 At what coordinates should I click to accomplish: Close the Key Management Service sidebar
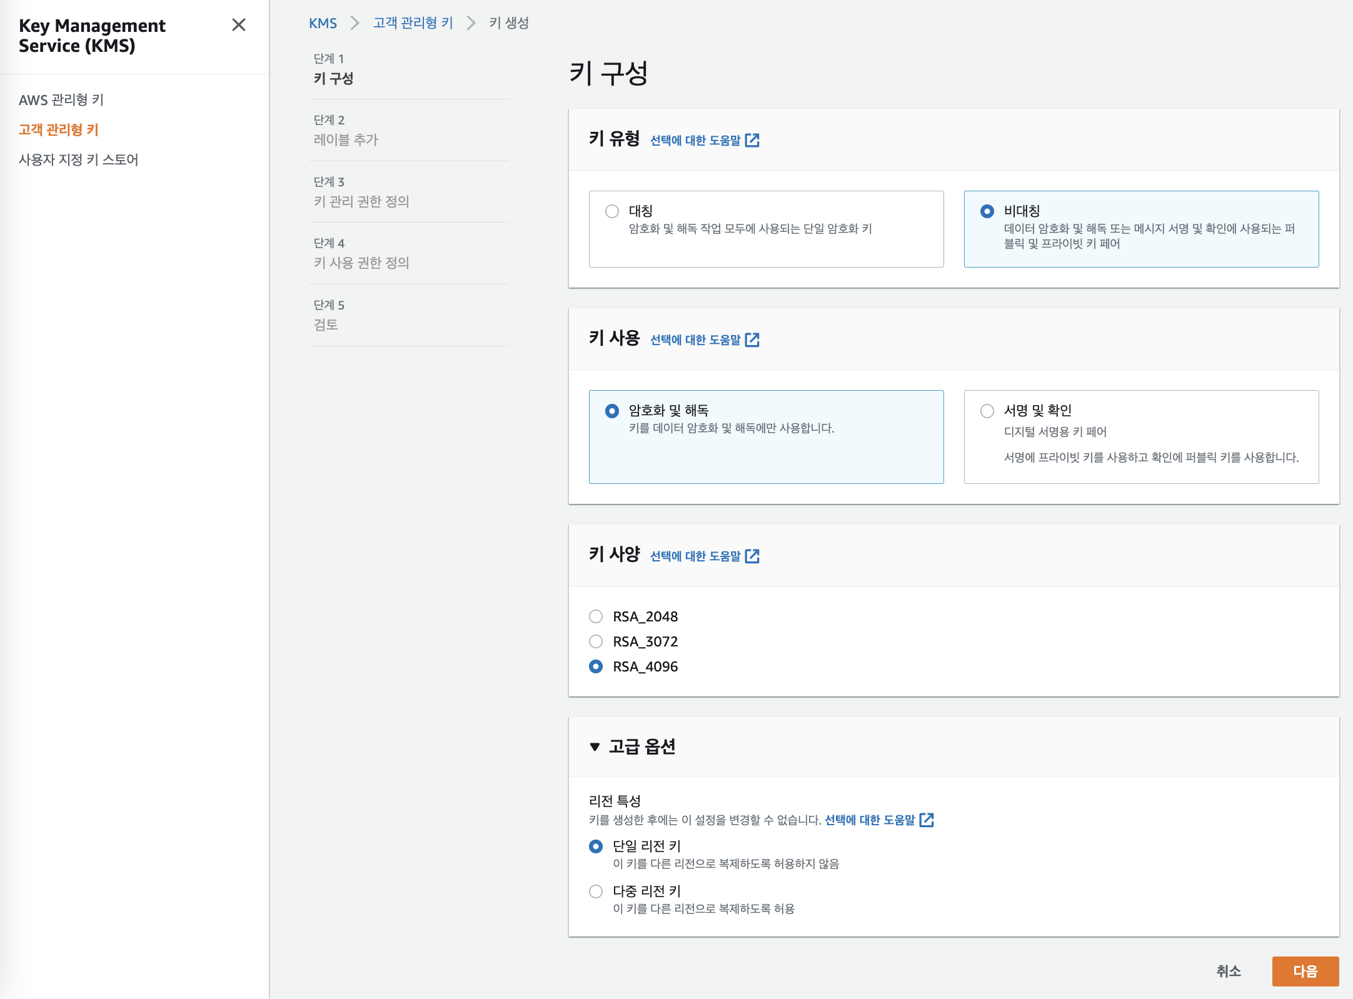[x=238, y=25]
